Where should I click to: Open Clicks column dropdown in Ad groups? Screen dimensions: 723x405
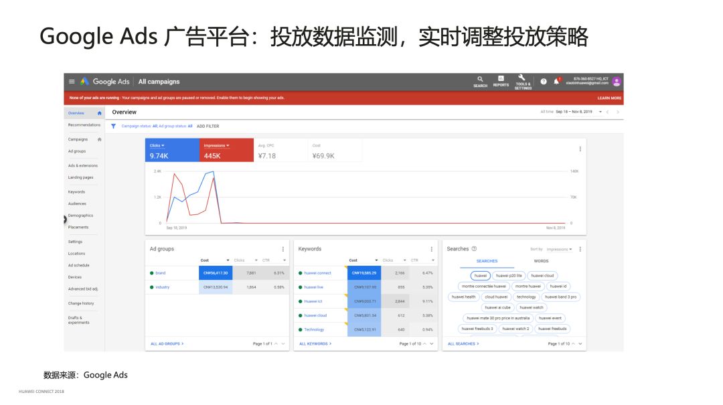[256, 260]
